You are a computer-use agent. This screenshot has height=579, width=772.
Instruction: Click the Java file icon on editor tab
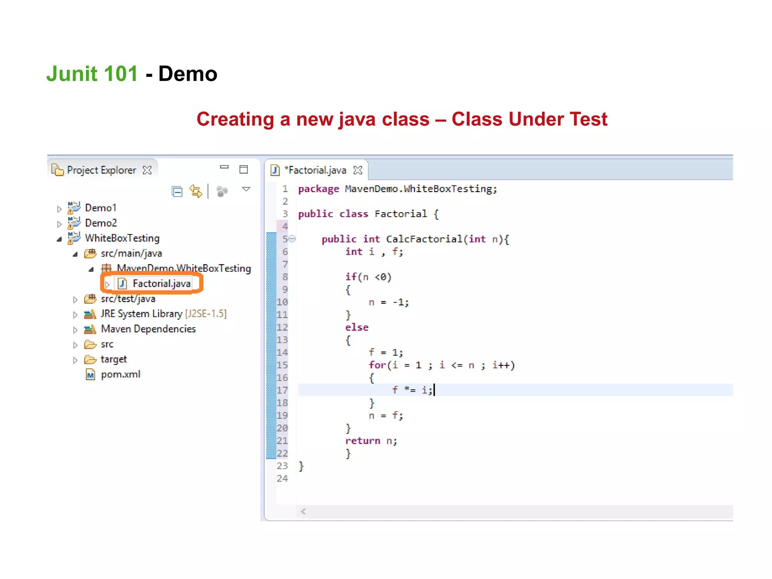(x=275, y=170)
